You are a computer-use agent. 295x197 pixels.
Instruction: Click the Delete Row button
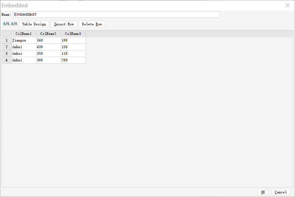pos(92,24)
